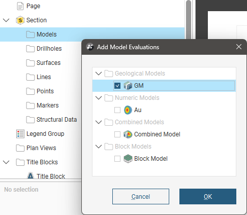Viewport: 247px width, 215px height.
Task: Click the Au numeric model icon
Action: point(128,110)
